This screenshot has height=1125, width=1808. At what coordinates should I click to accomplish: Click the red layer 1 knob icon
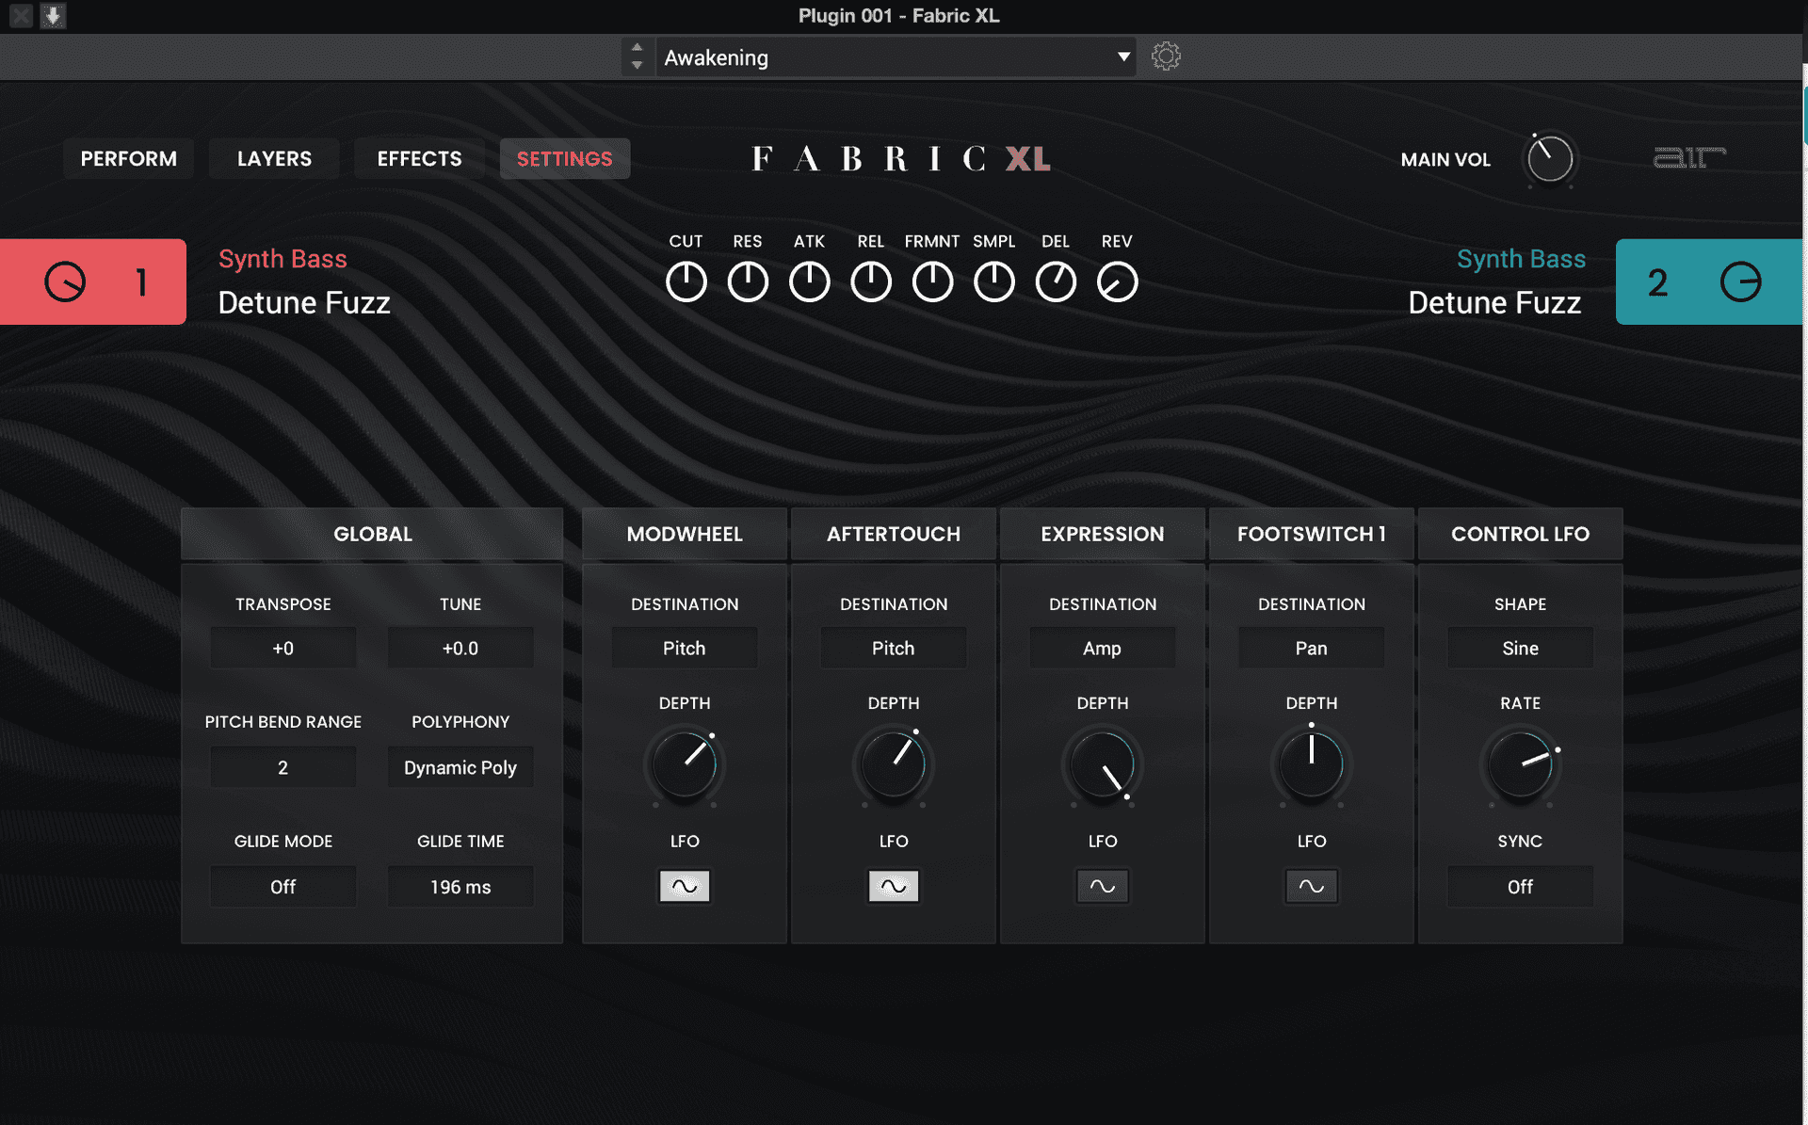click(x=65, y=281)
